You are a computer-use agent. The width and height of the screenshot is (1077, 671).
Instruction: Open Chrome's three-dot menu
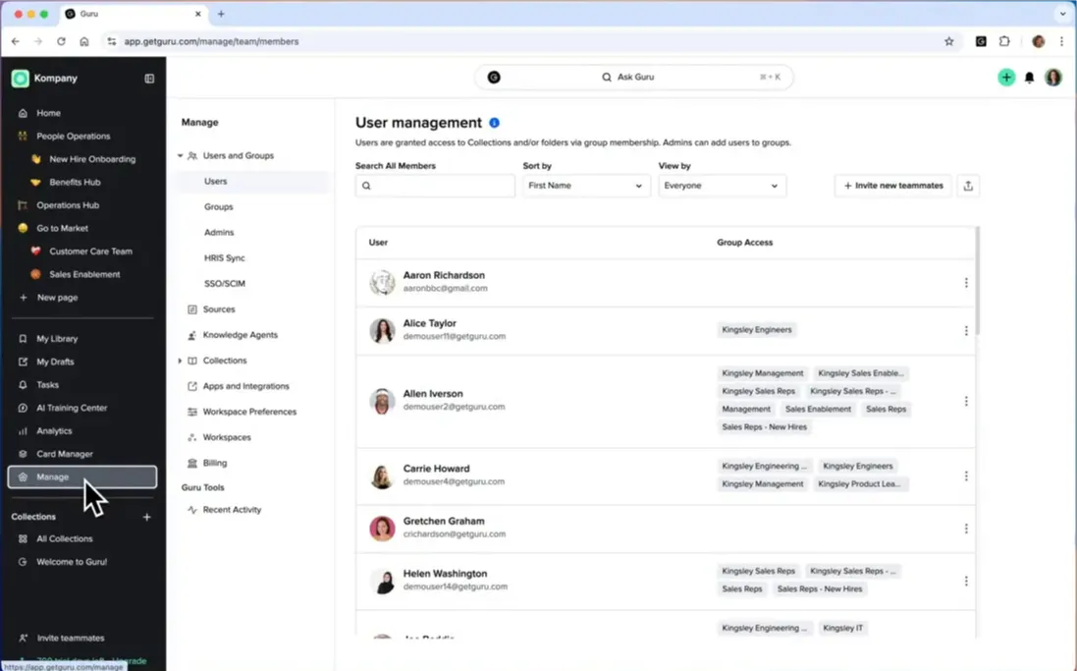coord(1061,41)
